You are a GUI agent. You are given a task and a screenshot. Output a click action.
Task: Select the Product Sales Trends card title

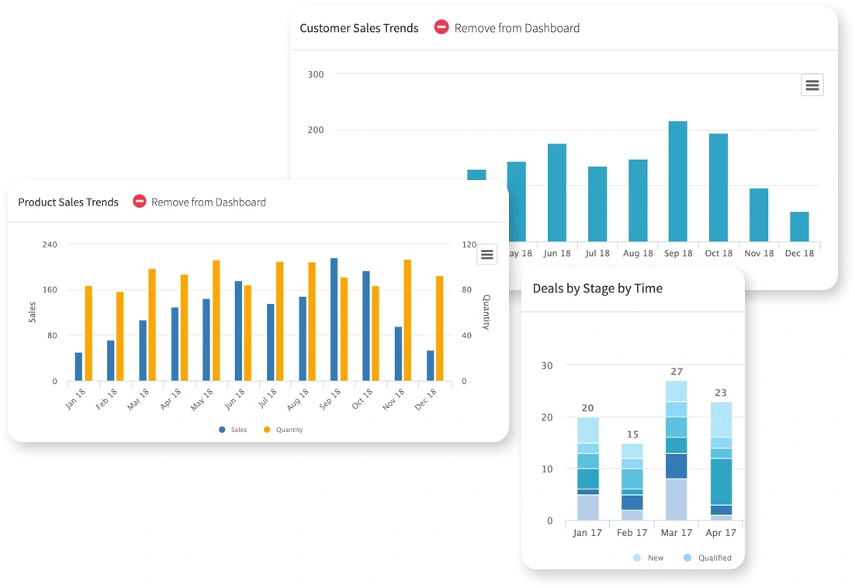(x=68, y=202)
